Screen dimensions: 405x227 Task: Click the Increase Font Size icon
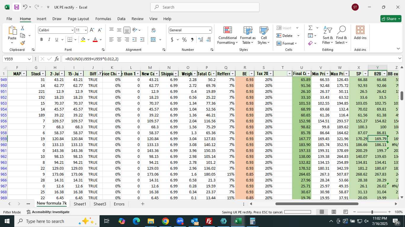tap(92, 30)
